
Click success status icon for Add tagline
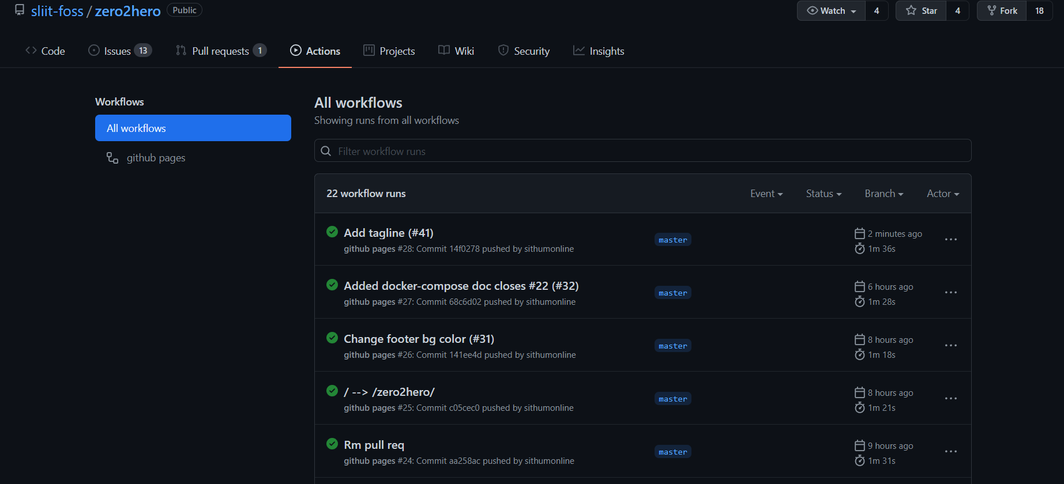tap(332, 232)
